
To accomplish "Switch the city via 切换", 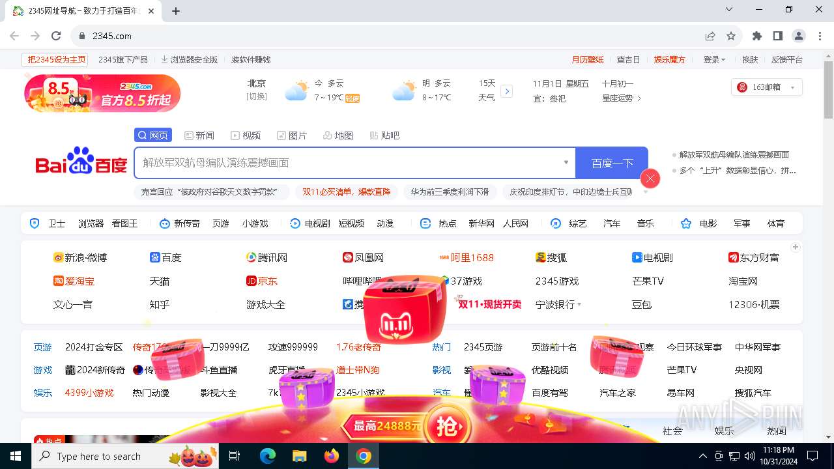I will tap(256, 96).
